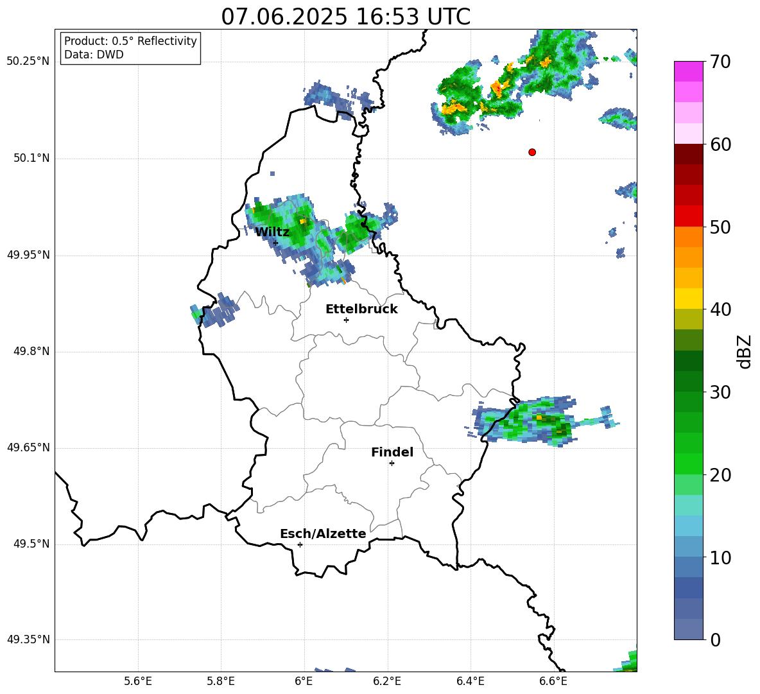The height and width of the screenshot is (694, 760).
Task: Click the 70 value on the colorbar
Action: (720, 62)
